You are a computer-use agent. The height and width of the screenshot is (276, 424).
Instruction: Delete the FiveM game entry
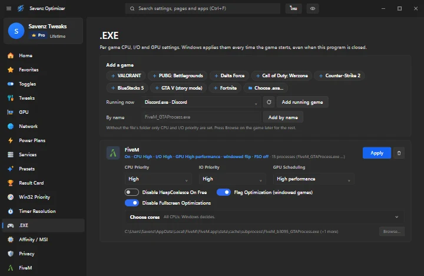399,153
